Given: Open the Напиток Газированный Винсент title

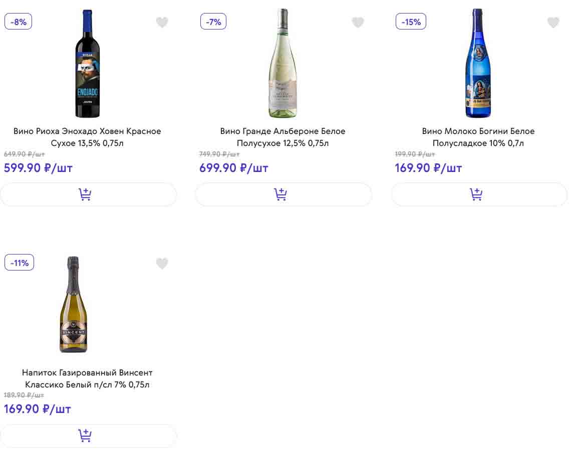Looking at the screenshot, I should point(87,378).
